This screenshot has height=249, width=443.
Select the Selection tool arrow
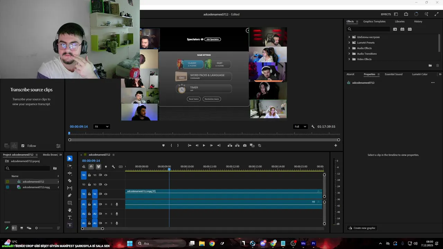click(x=70, y=158)
